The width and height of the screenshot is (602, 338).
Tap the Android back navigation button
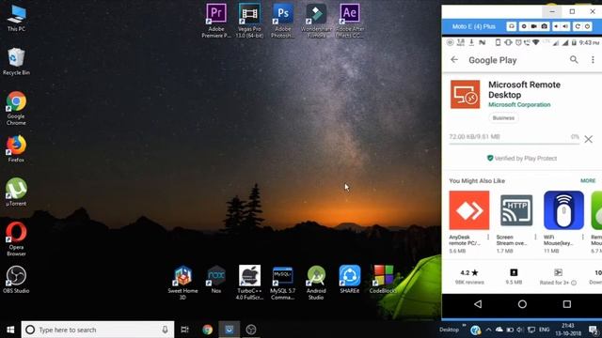(x=478, y=304)
